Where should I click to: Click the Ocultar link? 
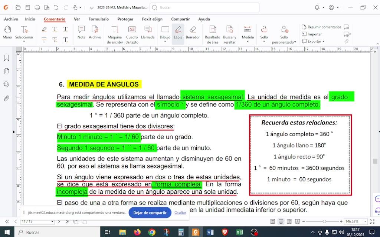tap(180, 213)
